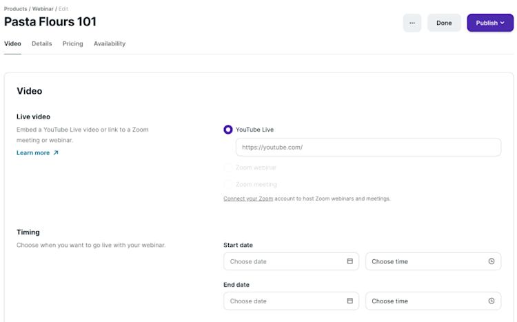Screen dimensions: 517x322
Task: Open the Availability tab
Action: tap(110, 43)
